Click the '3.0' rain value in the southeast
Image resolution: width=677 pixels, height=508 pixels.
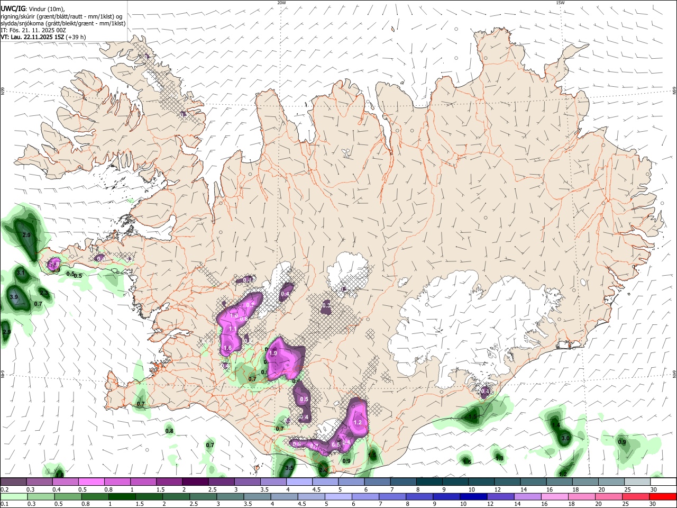pyautogui.click(x=565, y=438)
